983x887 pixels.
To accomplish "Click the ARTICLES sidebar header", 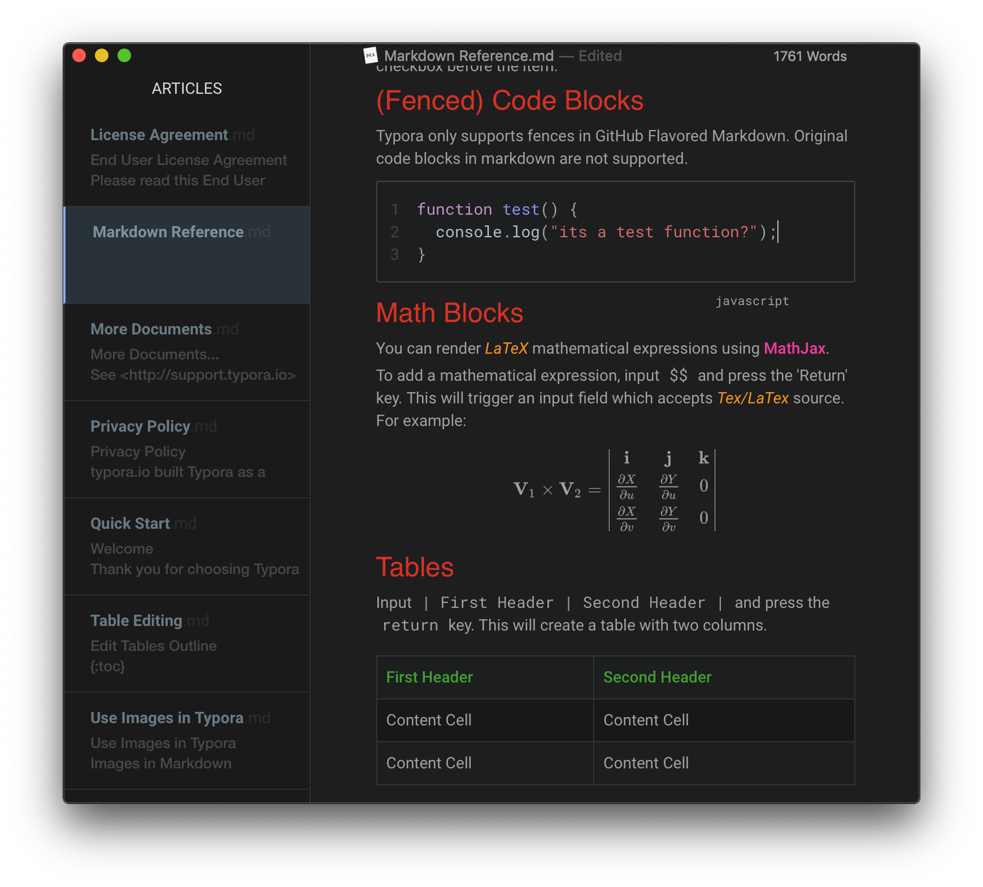I will pyautogui.click(x=187, y=88).
